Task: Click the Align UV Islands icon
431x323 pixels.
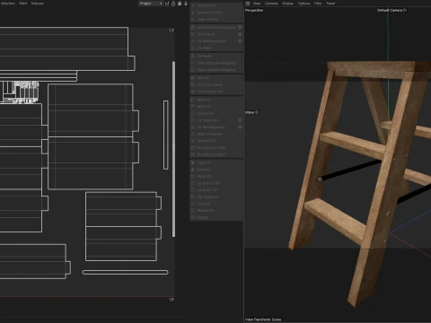Action: click(x=193, y=134)
